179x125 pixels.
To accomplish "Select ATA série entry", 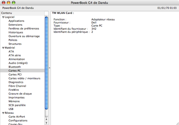I will click(x=15, y=55).
